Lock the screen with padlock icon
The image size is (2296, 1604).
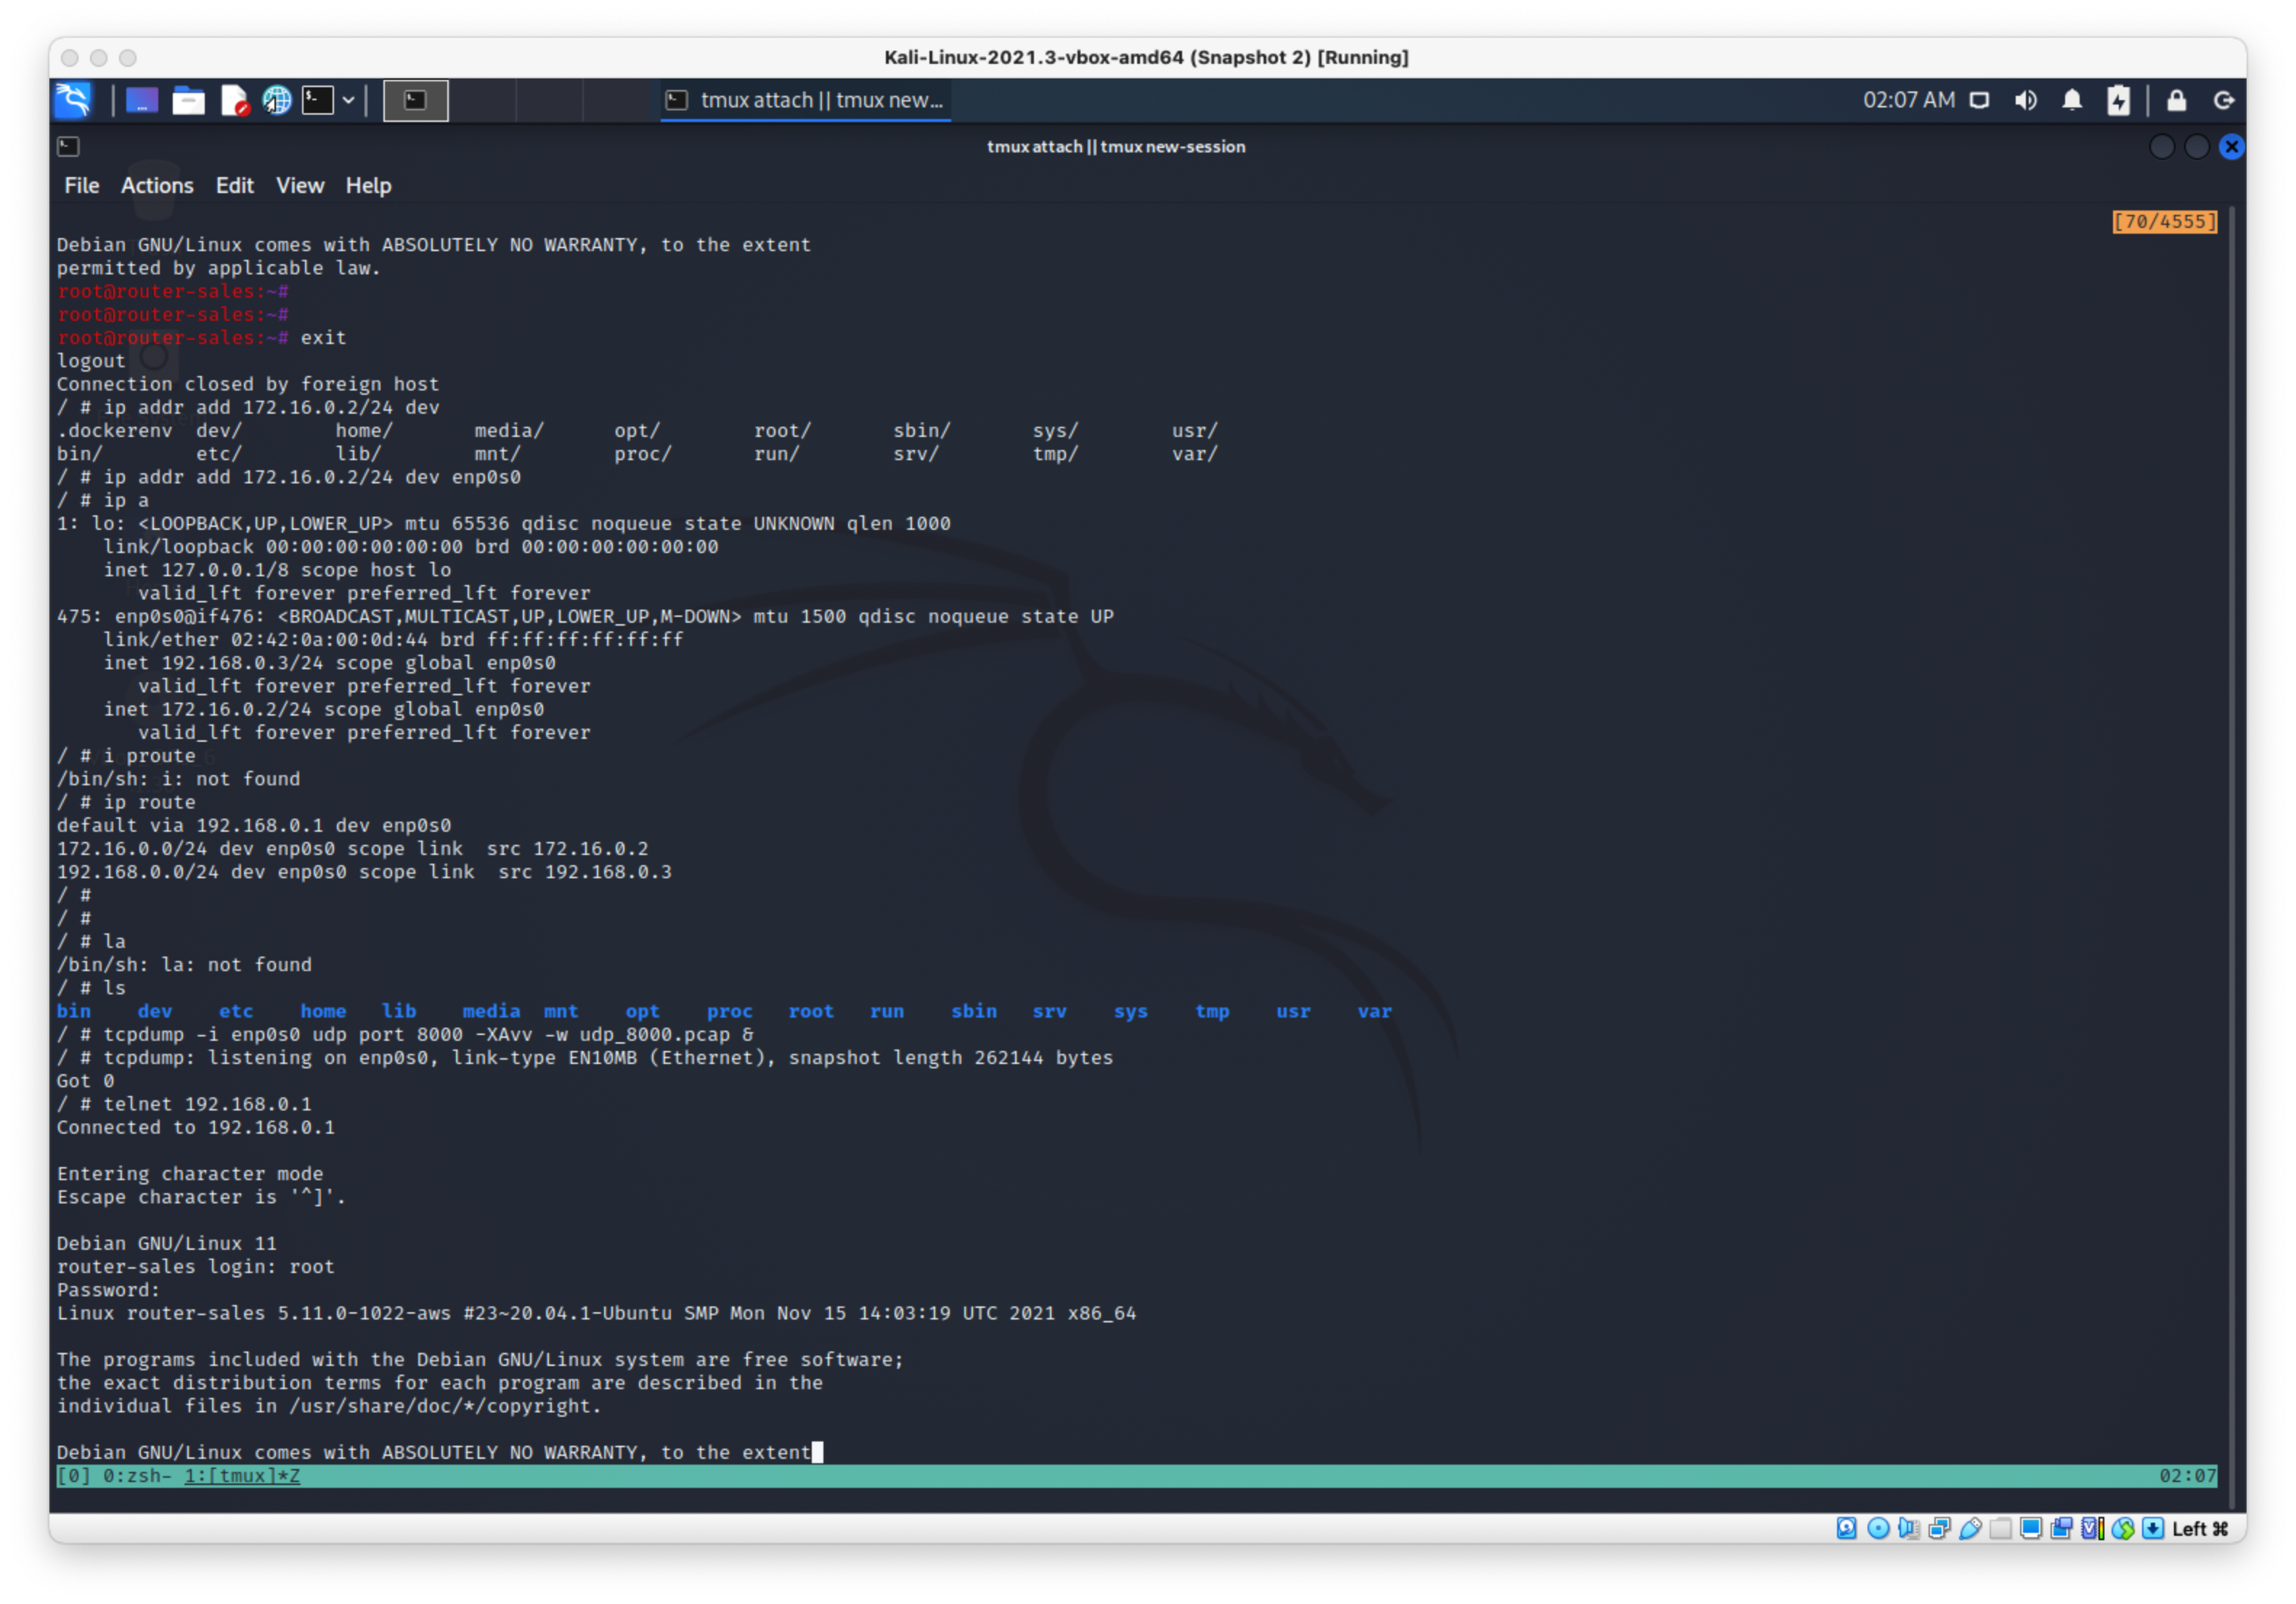(2176, 100)
